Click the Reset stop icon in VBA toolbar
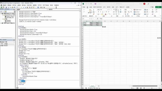 25,7
